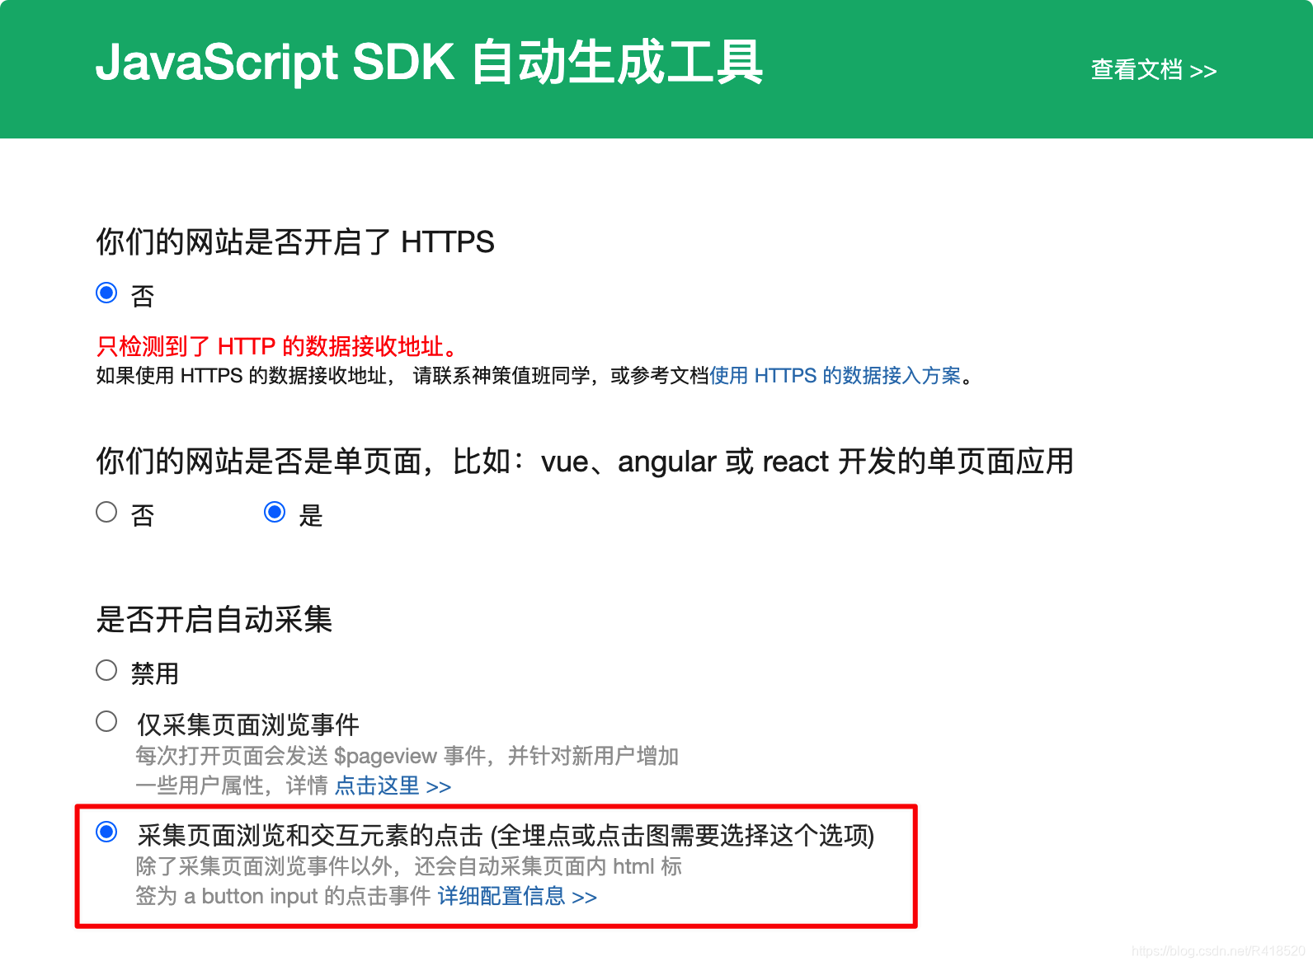Select 否 radio under HTTPS question
1313x966 pixels.
(x=106, y=293)
